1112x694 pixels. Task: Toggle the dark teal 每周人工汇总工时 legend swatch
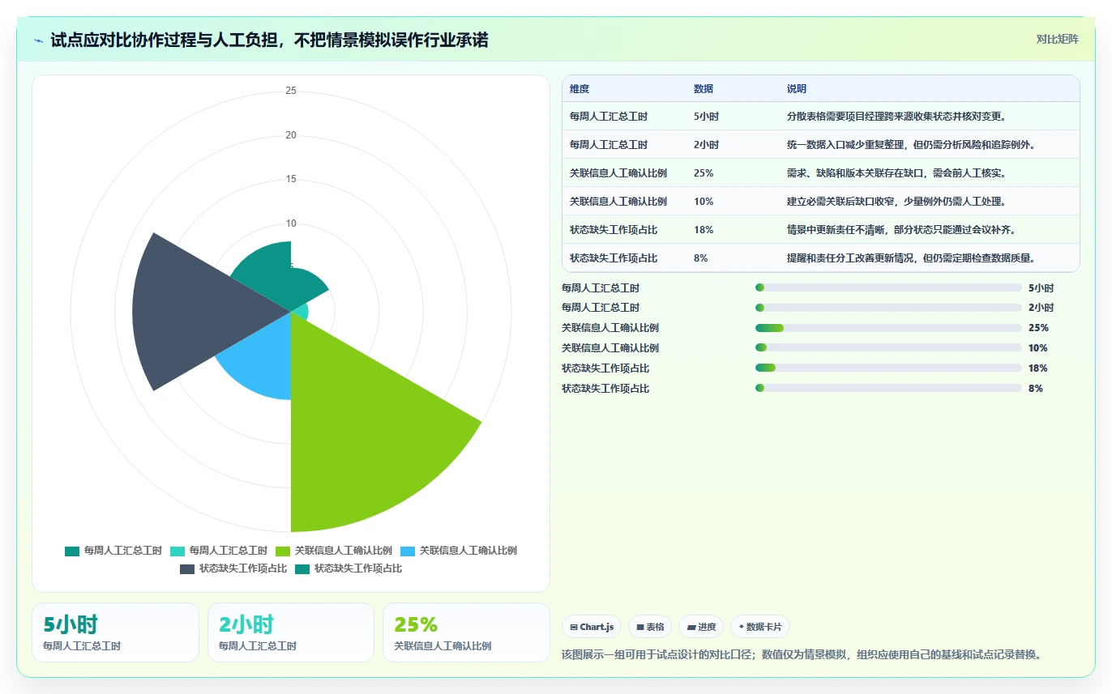[72, 551]
